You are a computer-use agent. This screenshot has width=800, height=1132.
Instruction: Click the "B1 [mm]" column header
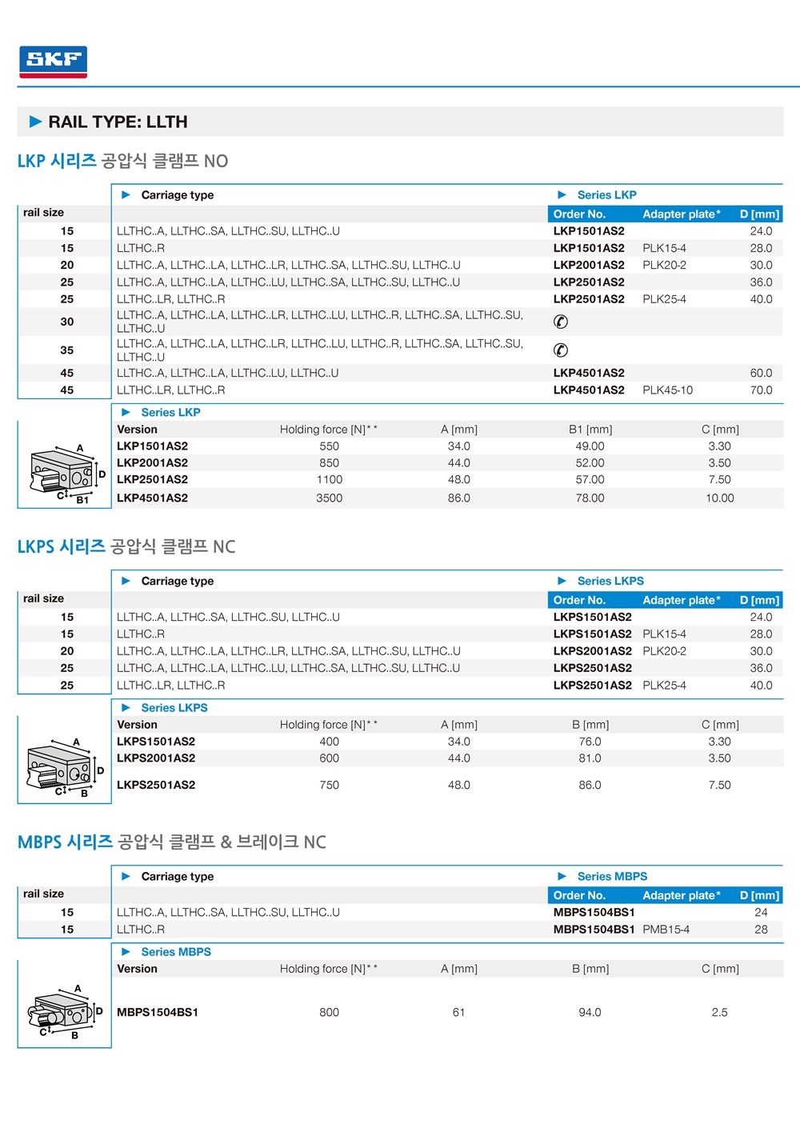click(x=590, y=430)
